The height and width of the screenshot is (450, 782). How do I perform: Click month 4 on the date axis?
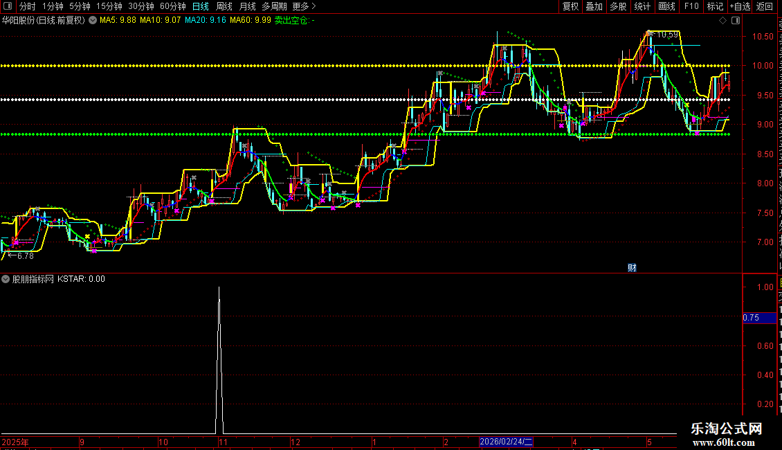(574, 442)
